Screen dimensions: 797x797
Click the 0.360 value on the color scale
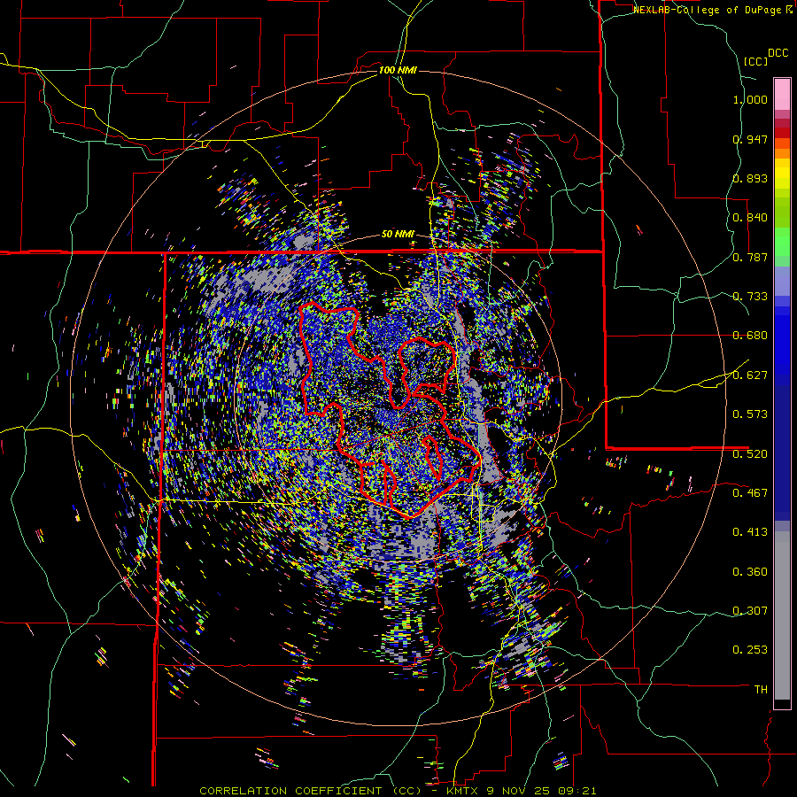point(750,572)
